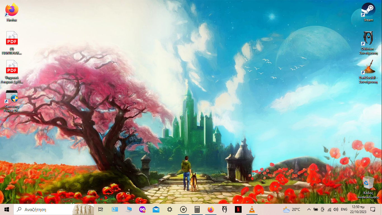Select the Steam desktop shortcut

[368, 12]
